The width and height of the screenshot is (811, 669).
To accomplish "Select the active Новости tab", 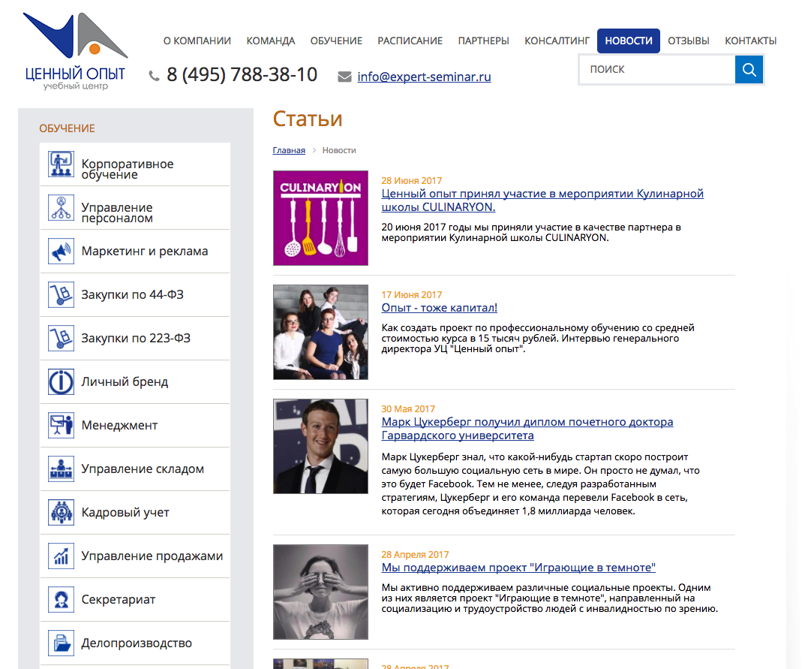I will click(629, 41).
